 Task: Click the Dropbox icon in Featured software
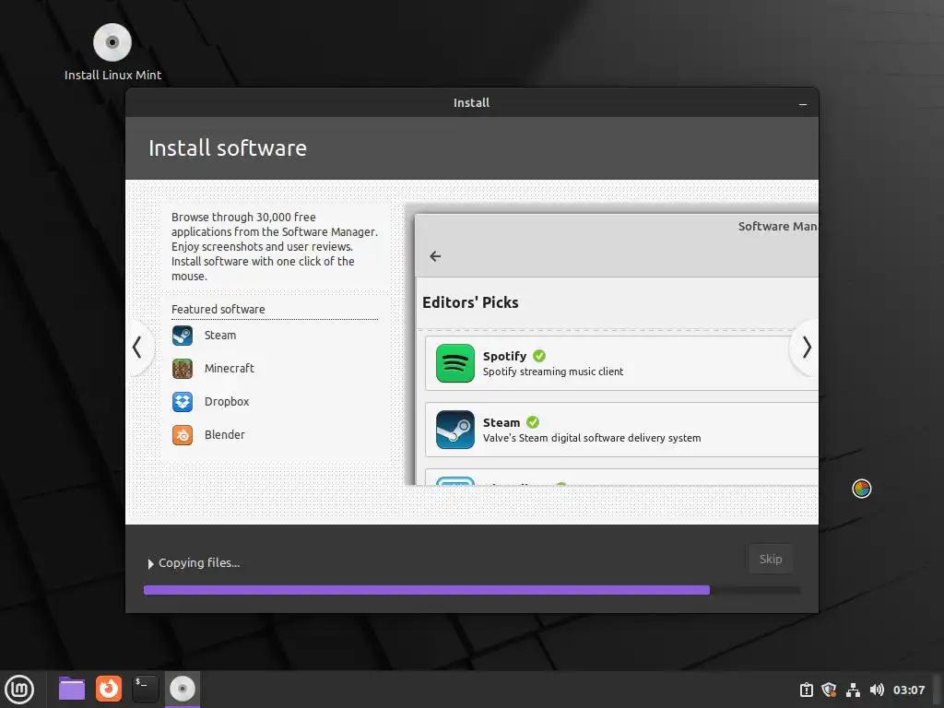183,402
